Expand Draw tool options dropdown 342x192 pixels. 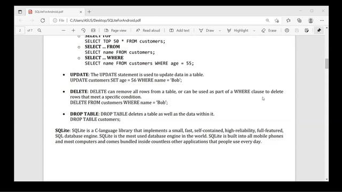pos(220,31)
